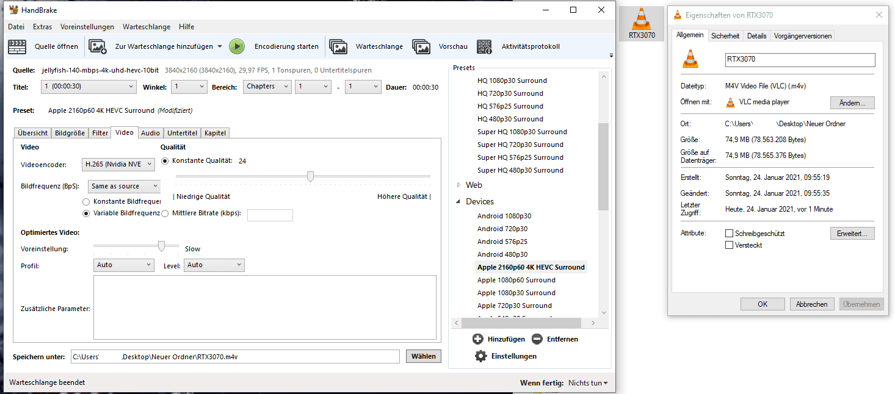Select the RTX3070 VLC file icon on desktop
The height and width of the screenshot is (394, 895).
641,24
